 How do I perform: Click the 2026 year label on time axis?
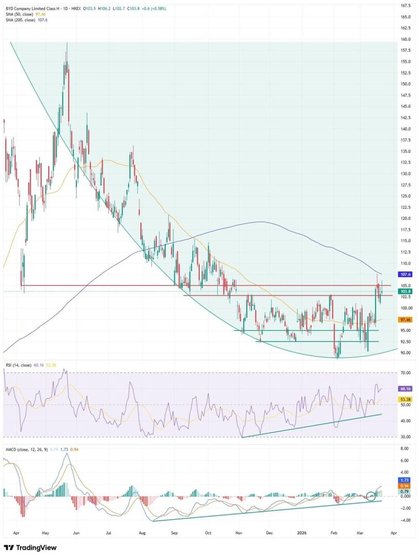click(301, 532)
